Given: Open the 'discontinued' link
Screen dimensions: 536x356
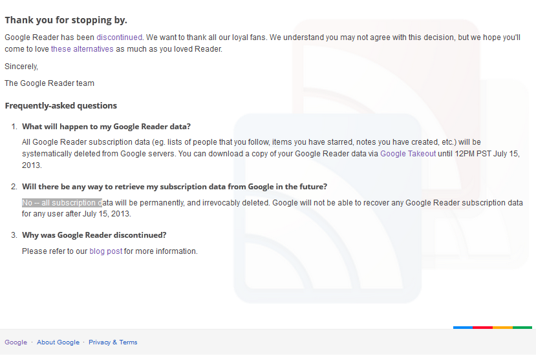Looking at the screenshot, I should [x=120, y=37].
